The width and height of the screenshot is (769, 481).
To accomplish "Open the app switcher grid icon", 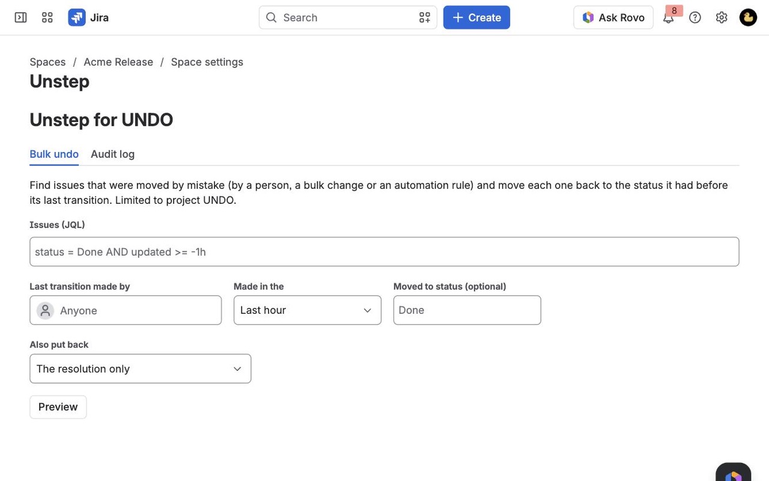I will pos(47,17).
